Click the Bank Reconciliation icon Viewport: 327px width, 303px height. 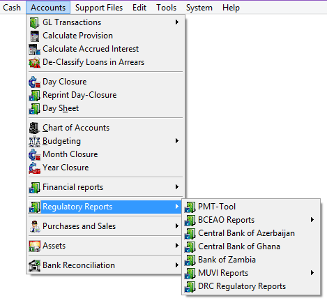click(x=34, y=265)
